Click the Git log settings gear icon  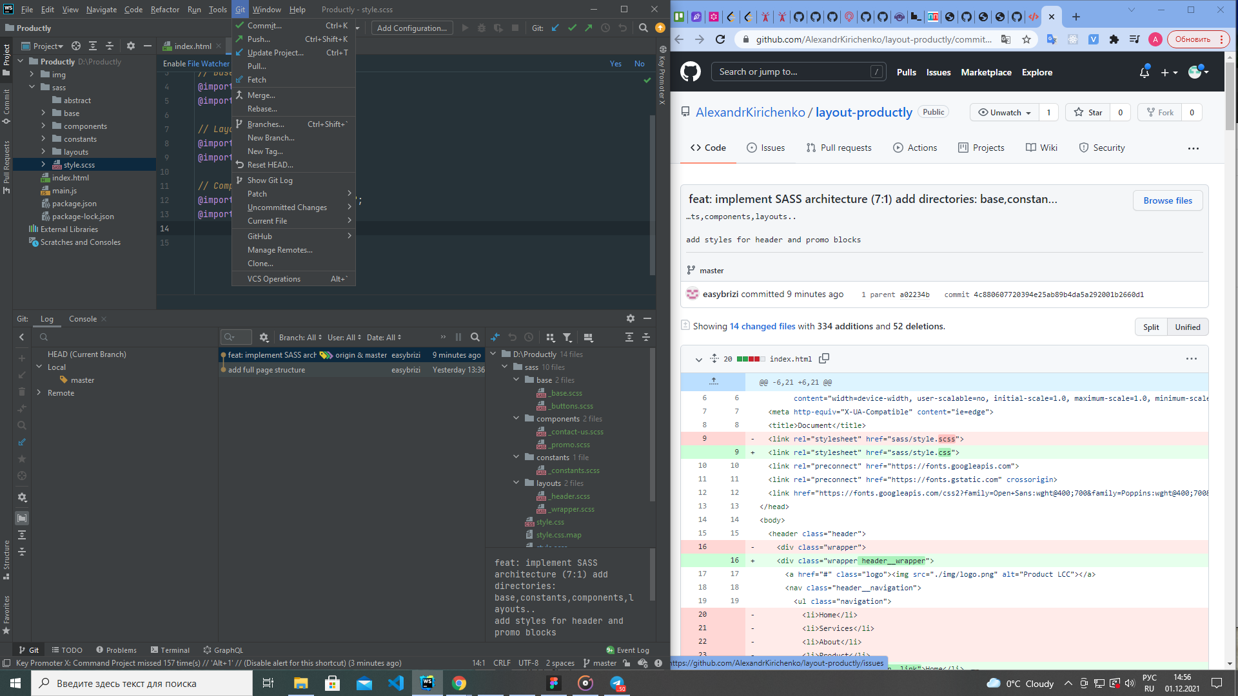point(264,337)
